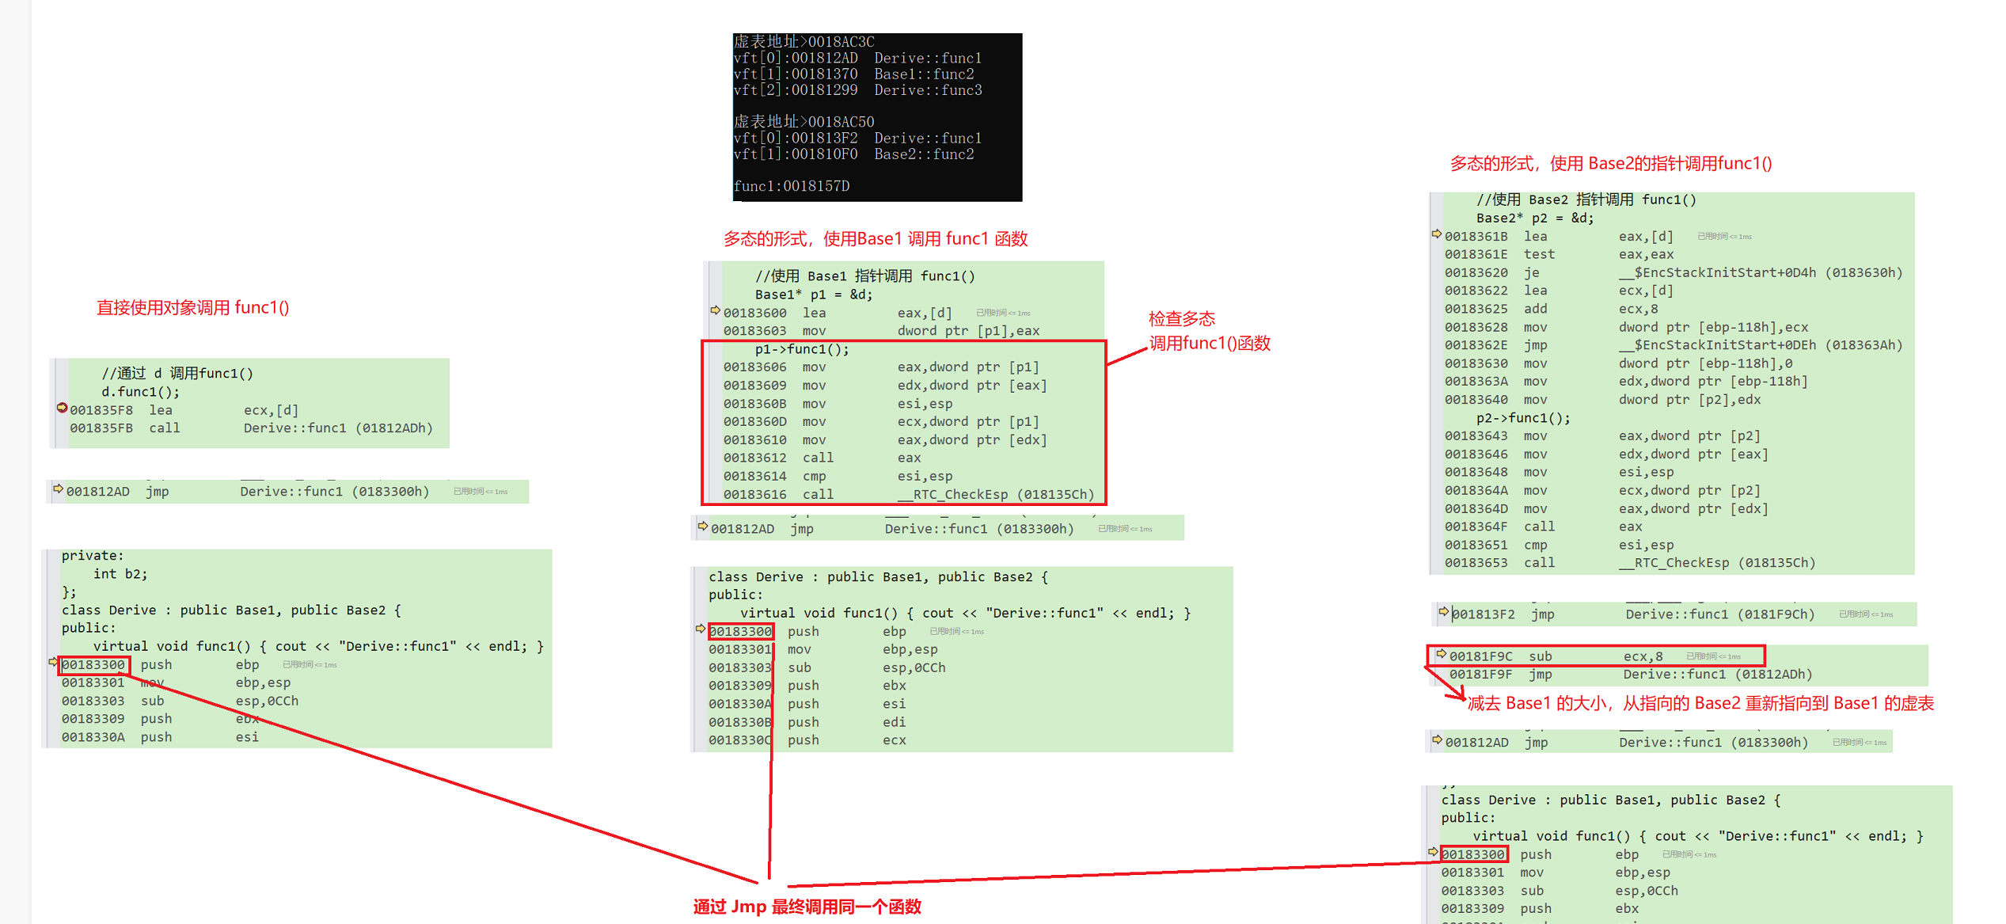
Task: Click the private: keyword line
Action: click(93, 556)
